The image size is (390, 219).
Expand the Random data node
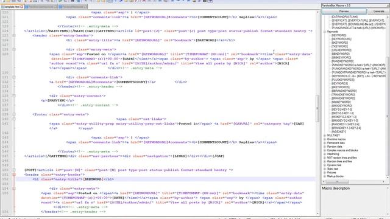(325, 147)
